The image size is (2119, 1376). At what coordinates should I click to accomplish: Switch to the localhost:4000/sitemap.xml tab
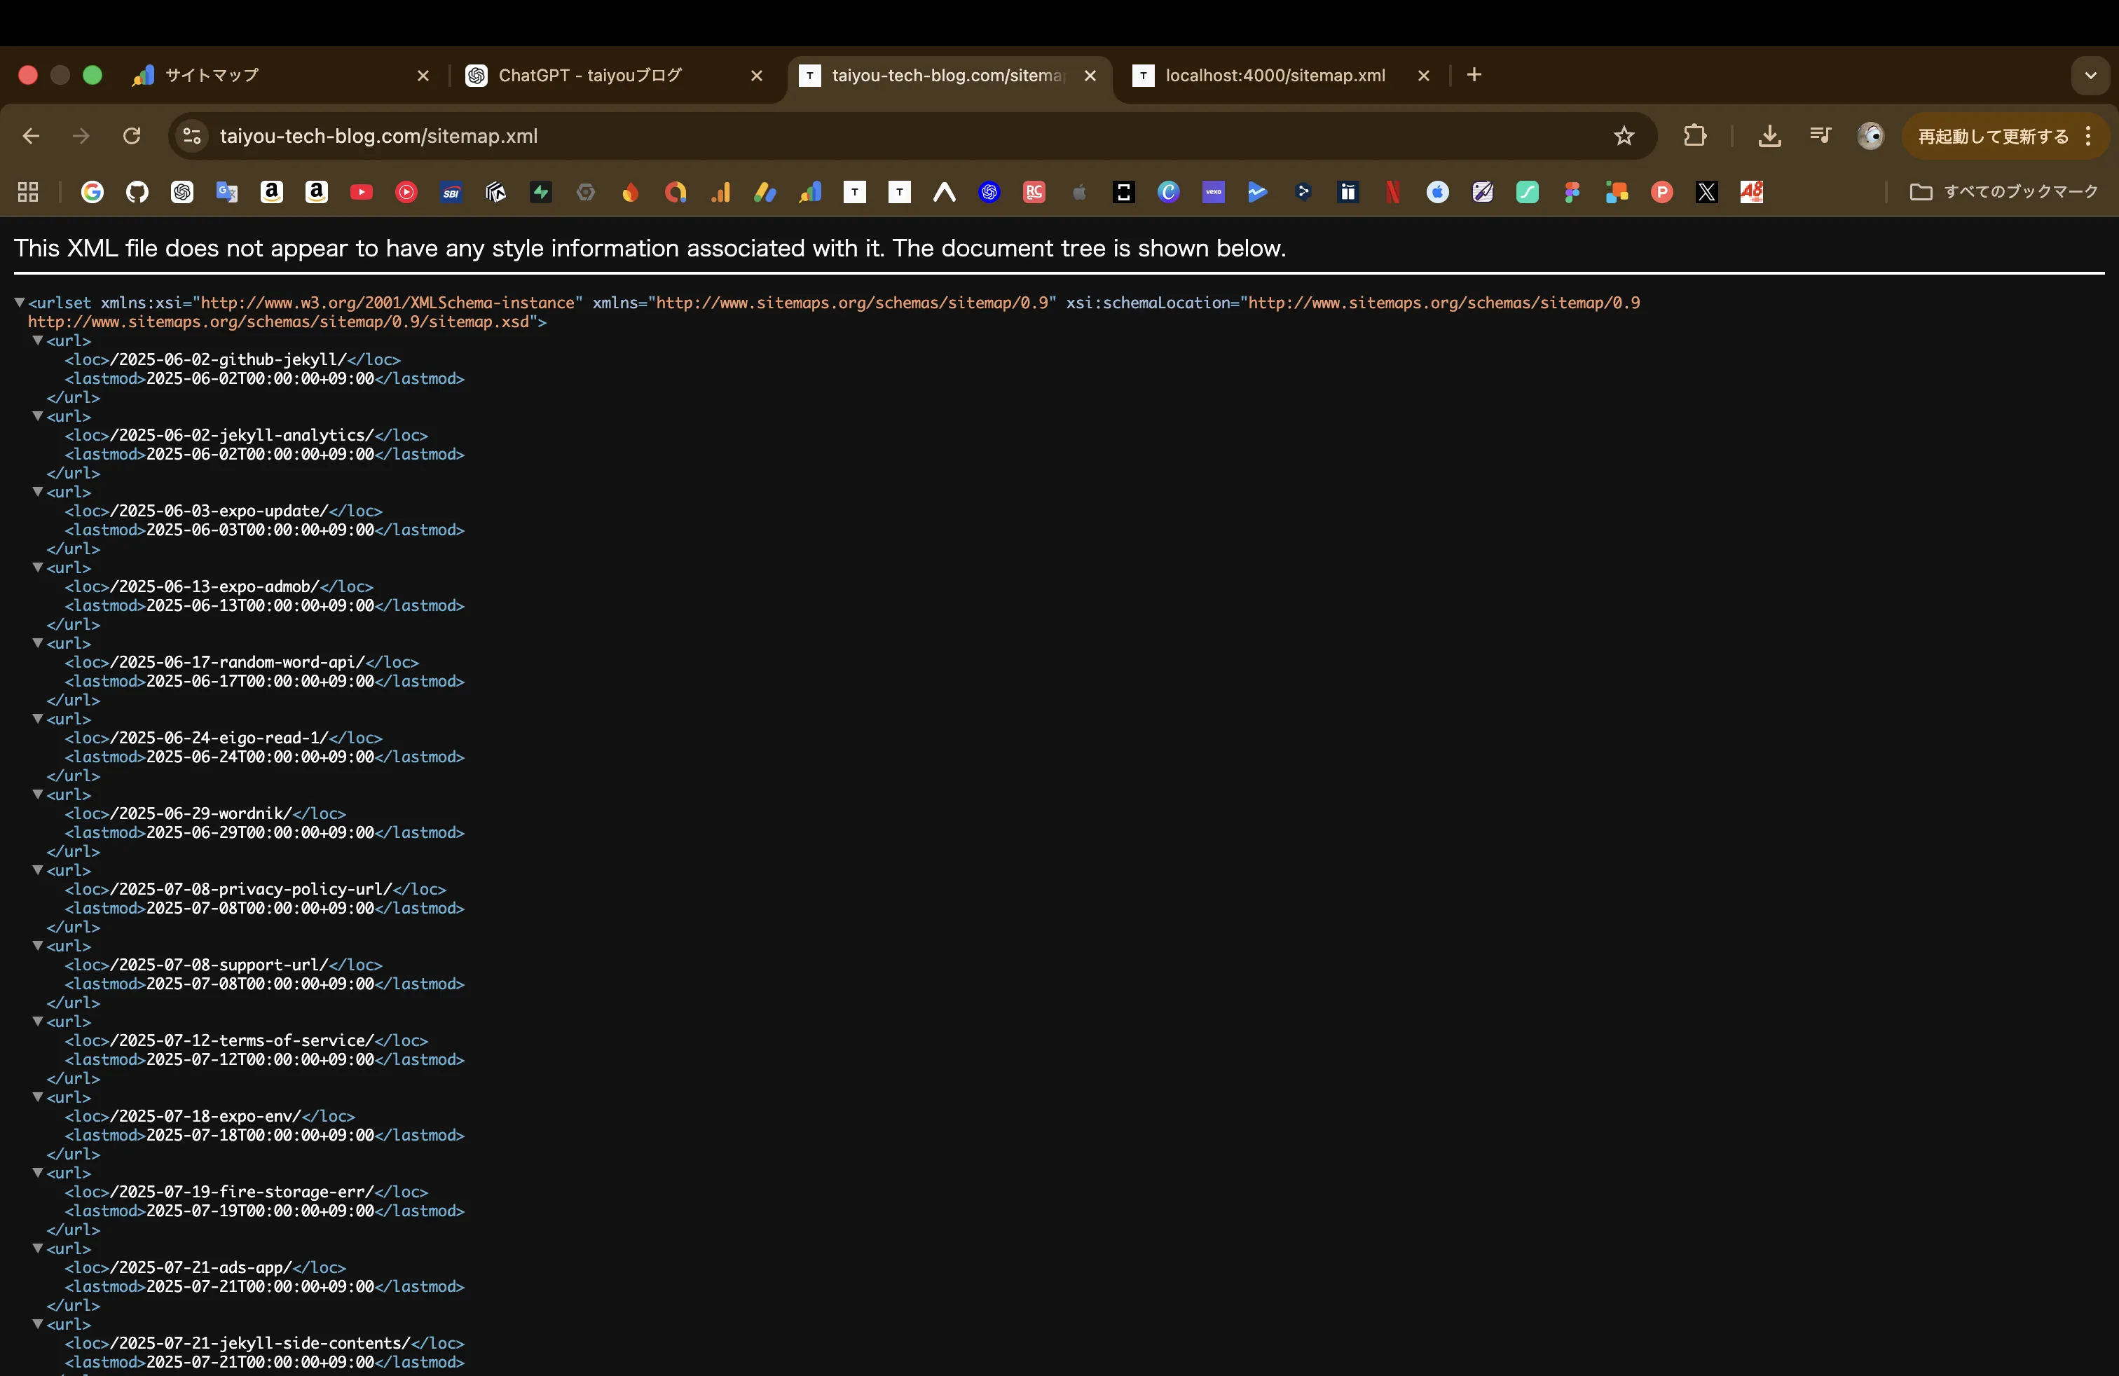(1273, 76)
